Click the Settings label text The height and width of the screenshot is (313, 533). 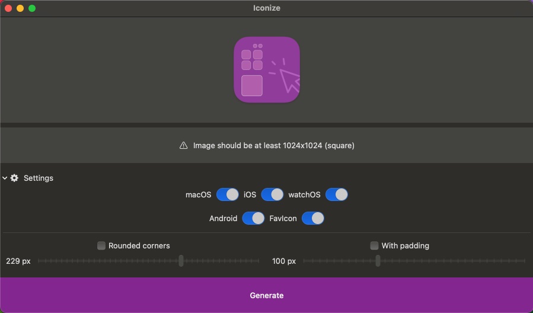pos(39,178)
